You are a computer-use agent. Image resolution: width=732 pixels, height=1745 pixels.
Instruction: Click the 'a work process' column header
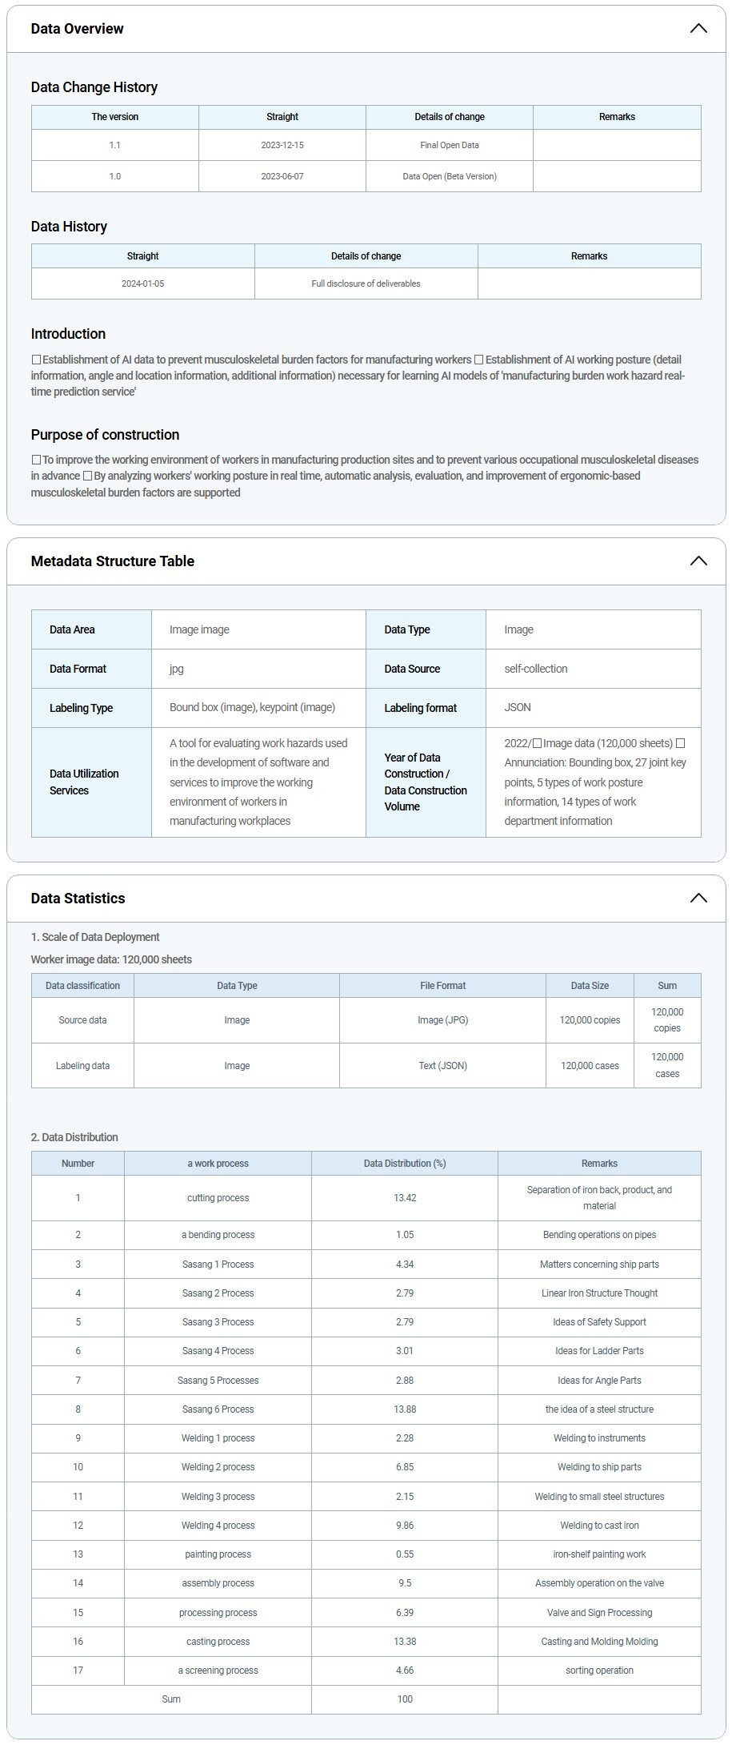pyautogui.click(x=218, y=1164)
